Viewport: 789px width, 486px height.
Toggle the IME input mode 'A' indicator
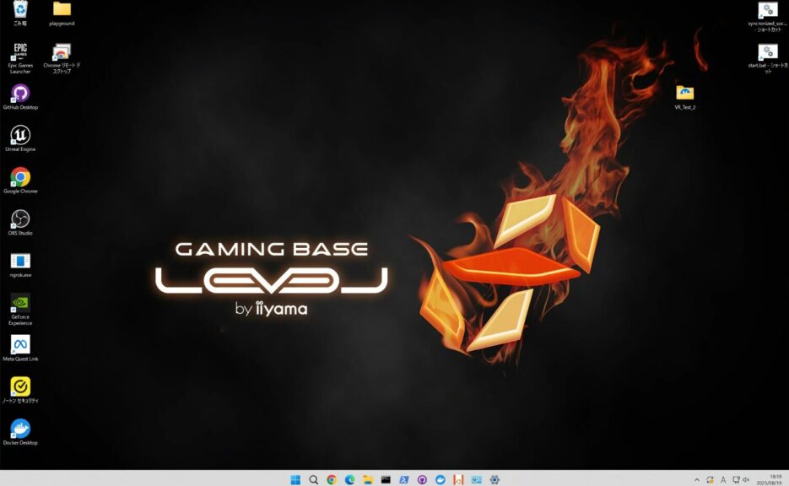tap(723, 480)
